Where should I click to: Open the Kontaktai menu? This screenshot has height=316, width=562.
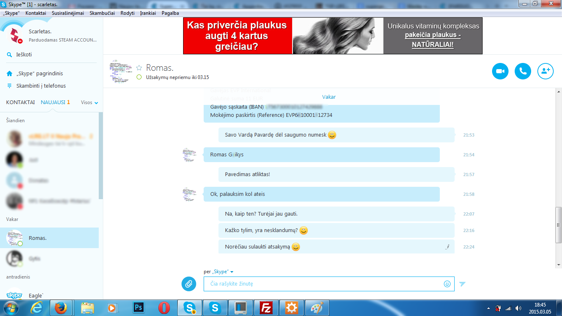tap(36, 13)
